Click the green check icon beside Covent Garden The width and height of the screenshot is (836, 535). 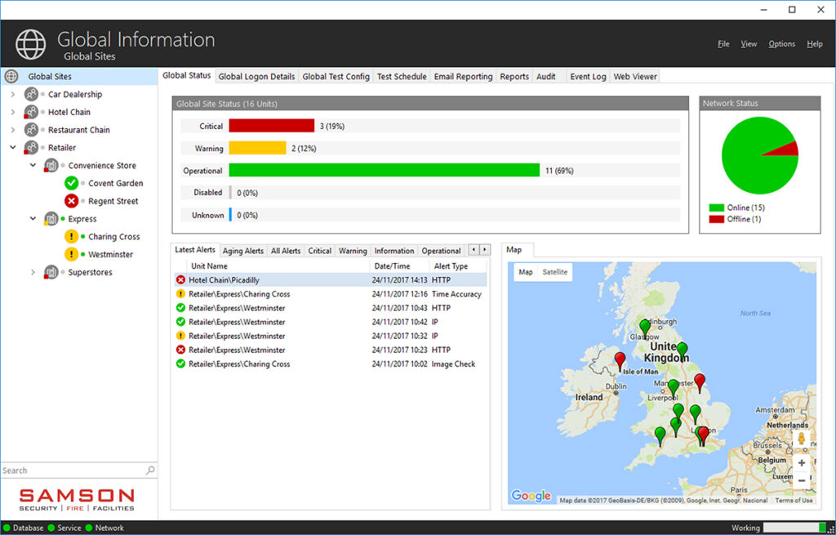pos(72,183)
